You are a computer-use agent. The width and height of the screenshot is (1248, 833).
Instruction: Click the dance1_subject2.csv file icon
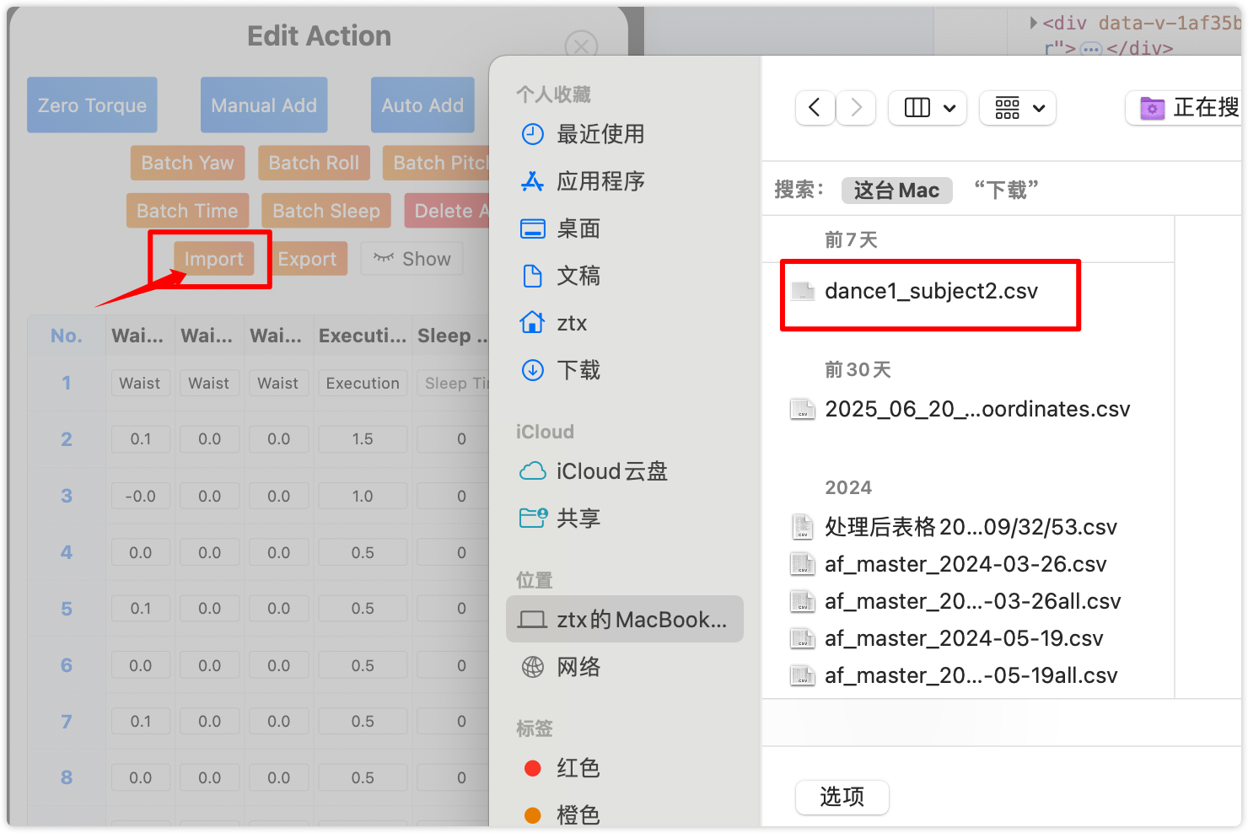point(803,292)
